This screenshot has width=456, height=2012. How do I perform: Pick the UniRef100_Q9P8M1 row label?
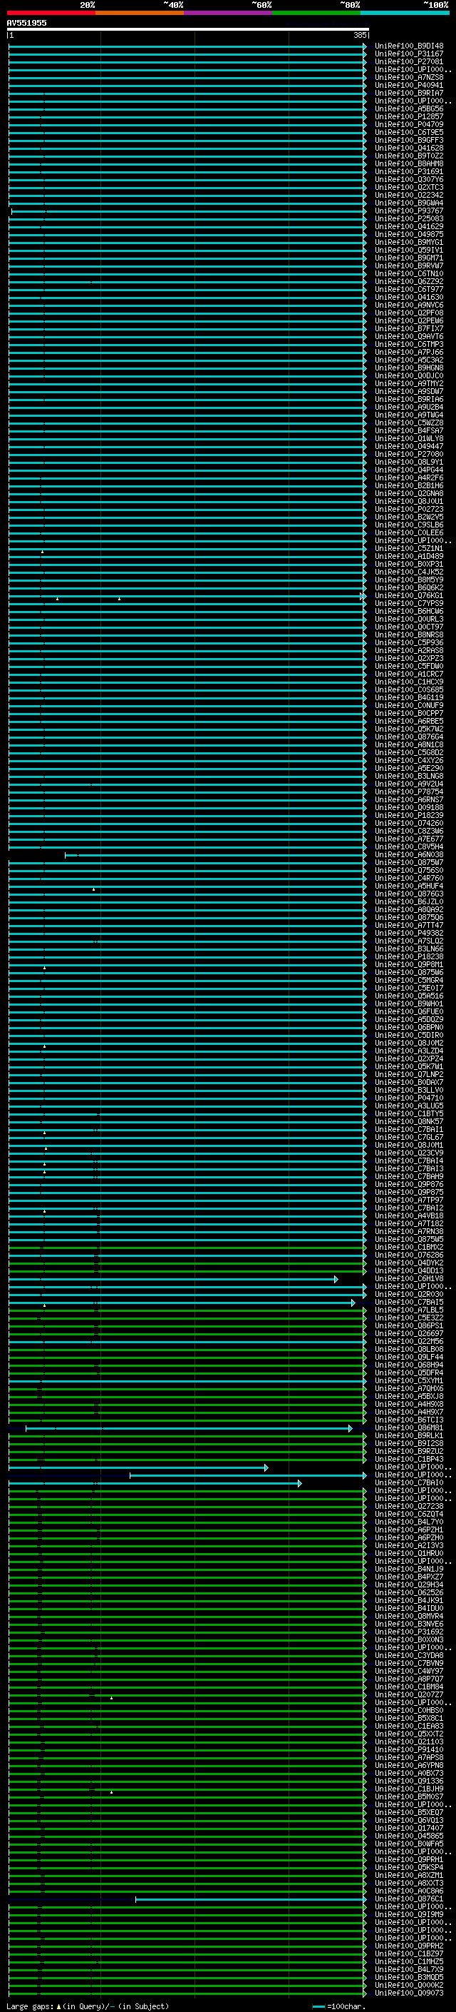[x=409, y=965]
